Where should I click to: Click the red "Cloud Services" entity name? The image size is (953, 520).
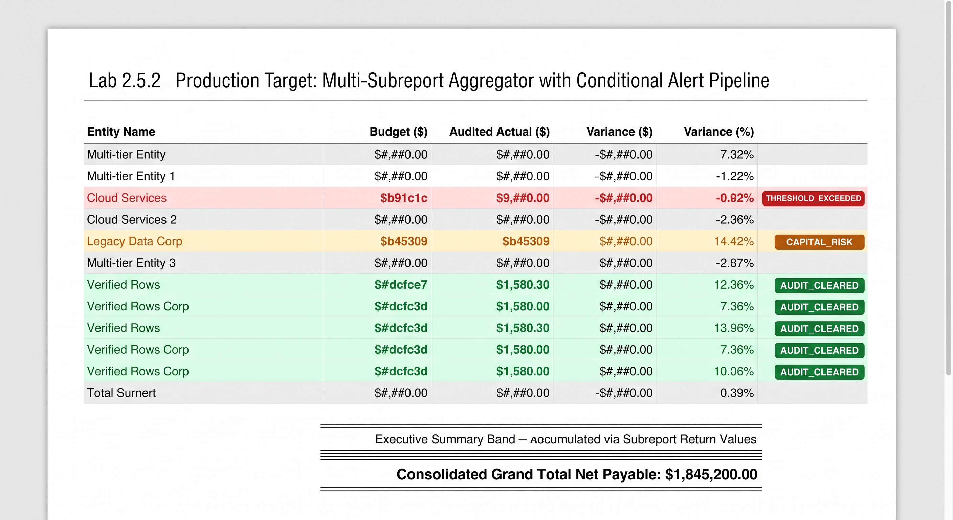(x=127, y=198)
